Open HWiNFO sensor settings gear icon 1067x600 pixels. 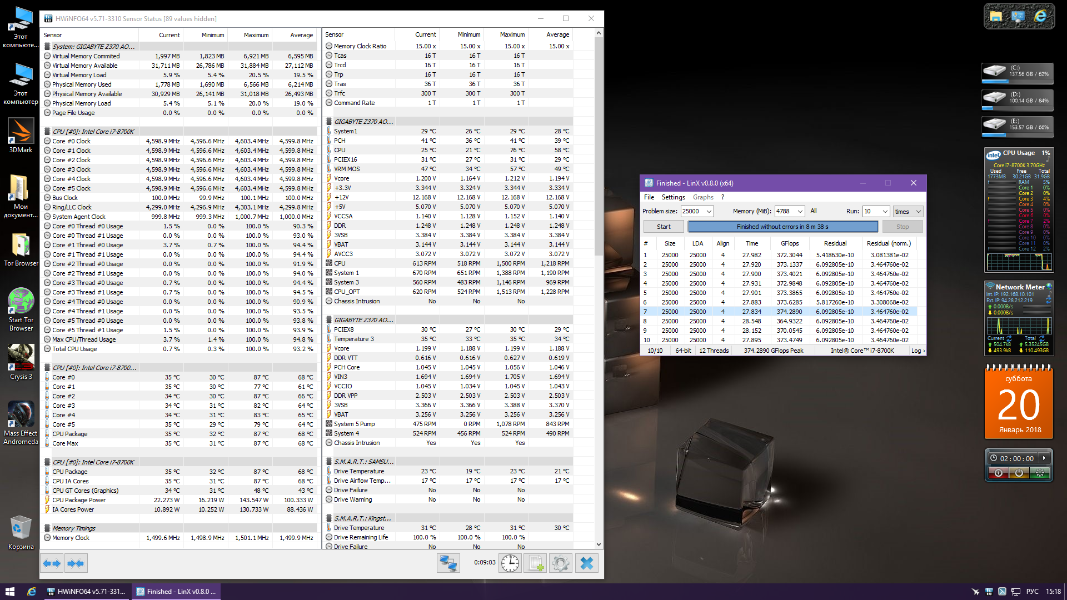(561, 563)
